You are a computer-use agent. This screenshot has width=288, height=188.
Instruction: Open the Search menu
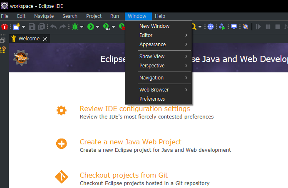[x=70, y=16]
